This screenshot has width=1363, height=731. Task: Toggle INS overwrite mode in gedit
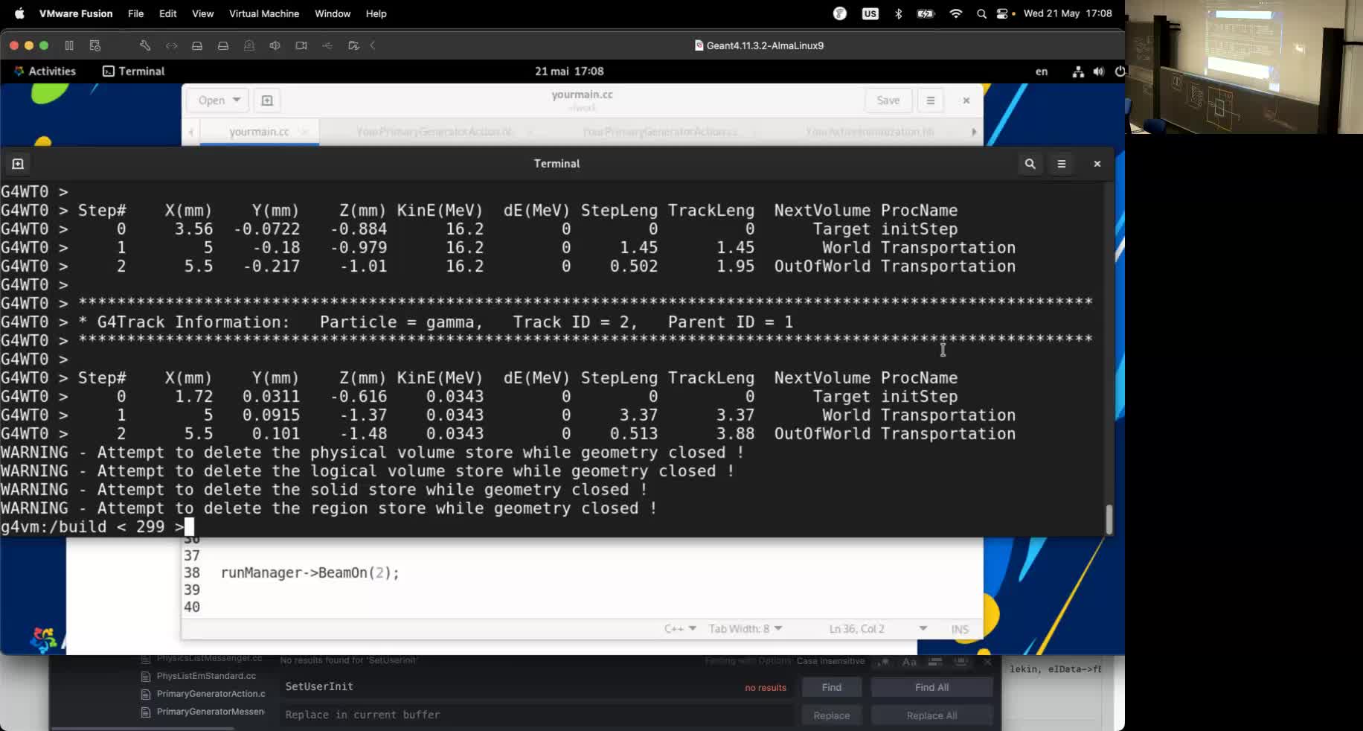(958, 629)
